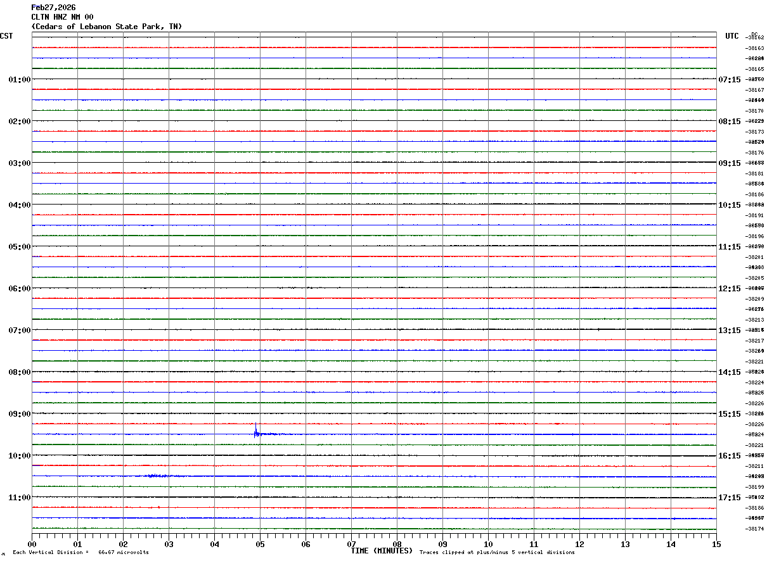The image size is (767, 561).
Task: Click the 12:15 UTC time label
Action: [x=730, y=289]
